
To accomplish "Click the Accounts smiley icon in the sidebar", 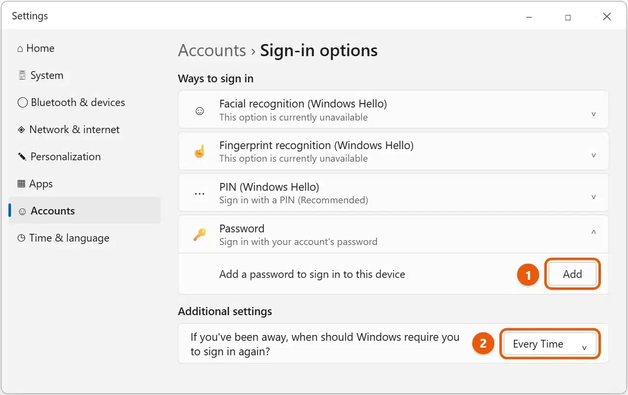I will click(22, 212).
